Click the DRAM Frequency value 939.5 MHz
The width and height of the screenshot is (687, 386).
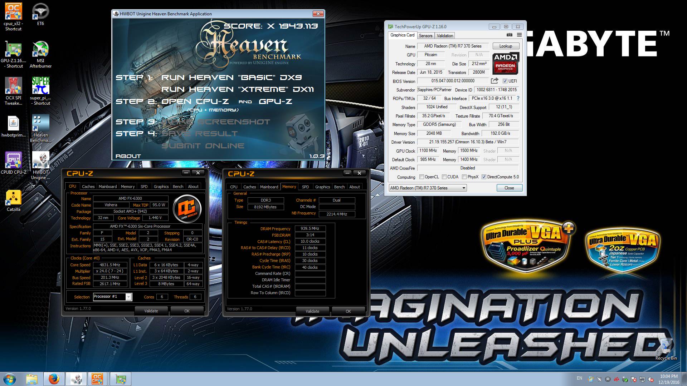click(310, 228)
